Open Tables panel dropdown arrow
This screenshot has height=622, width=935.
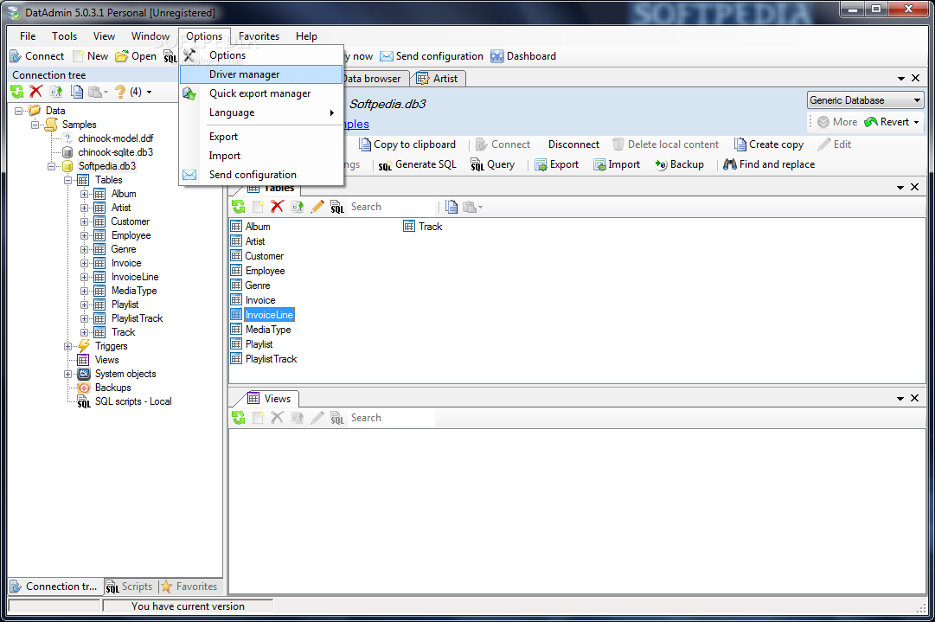tap(900, 187)
